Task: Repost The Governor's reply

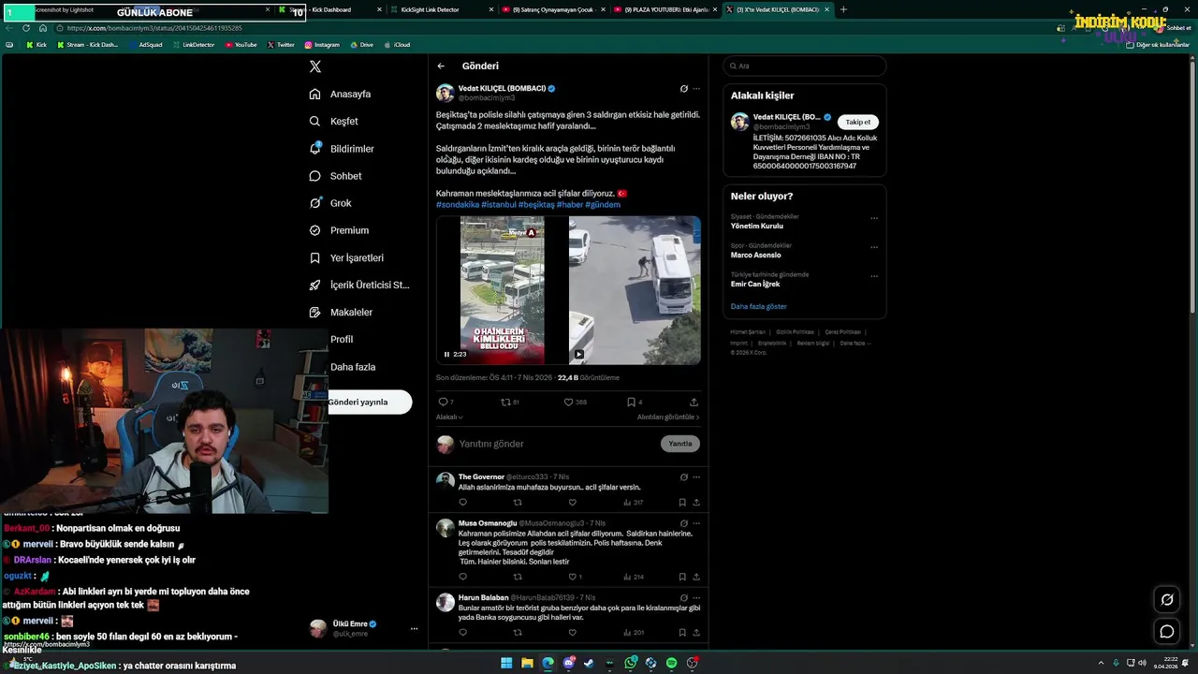Action: pos(518,503)
